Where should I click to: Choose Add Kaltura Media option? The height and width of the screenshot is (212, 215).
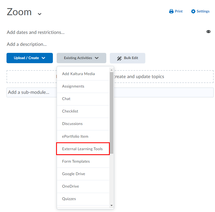tap(78, 74)
